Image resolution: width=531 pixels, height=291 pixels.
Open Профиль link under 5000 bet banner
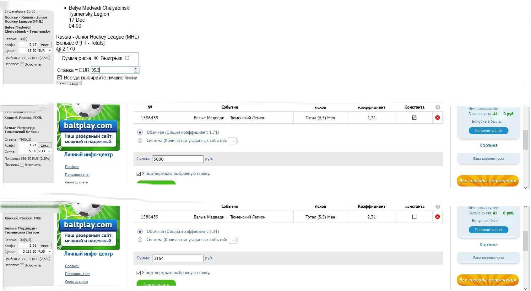(x=72, y=167)
